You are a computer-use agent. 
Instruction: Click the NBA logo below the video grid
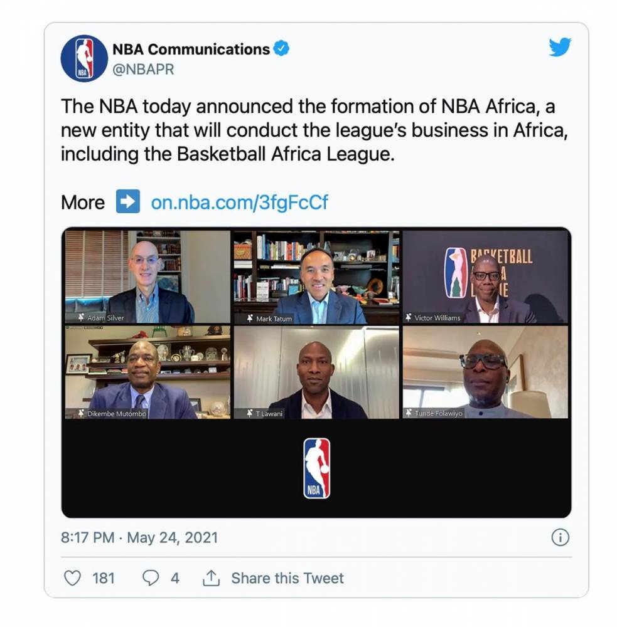click(317, 468)
